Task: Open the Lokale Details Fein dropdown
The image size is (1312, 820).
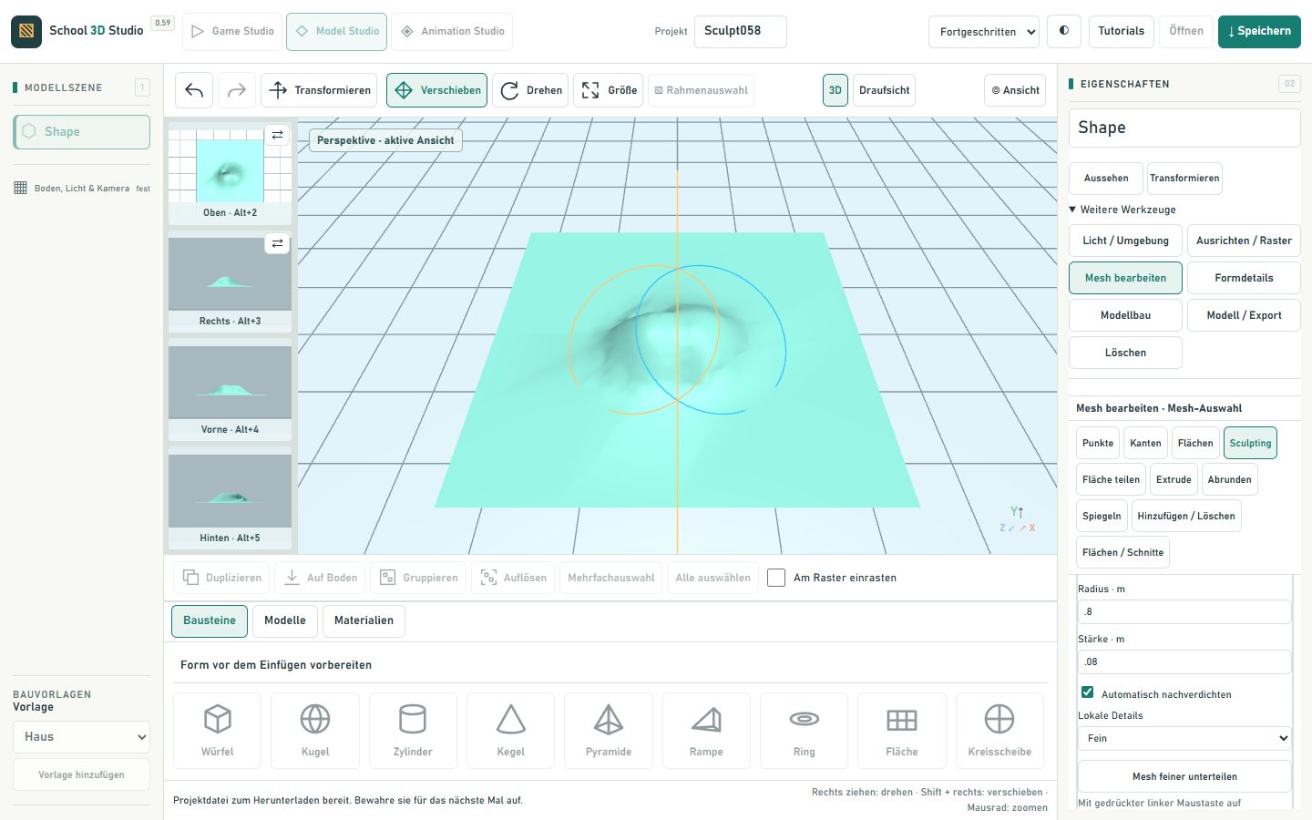Action: click(x=1184, y=738)
